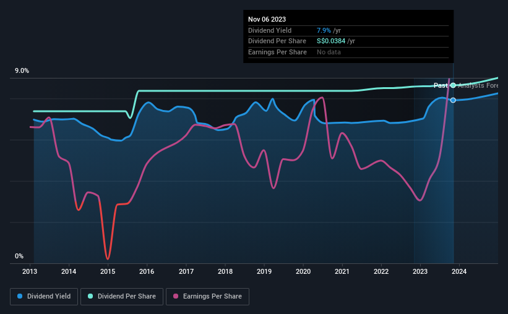Image resolution: width=508 pixels, height=314 pixels.
Task: Click the 2019 x-axis label
Action: point(264,271)
